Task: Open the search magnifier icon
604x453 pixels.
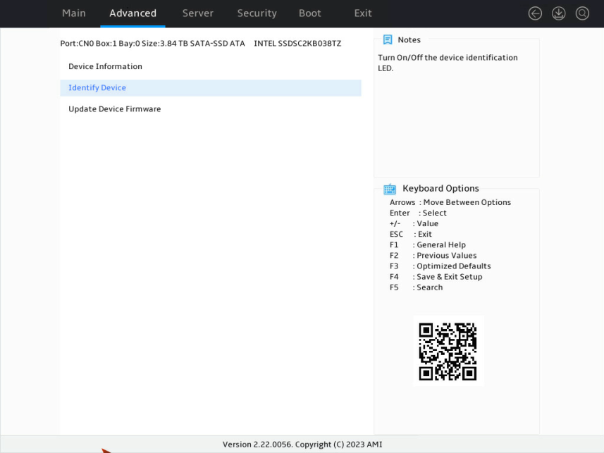Action: pos(582,13)
